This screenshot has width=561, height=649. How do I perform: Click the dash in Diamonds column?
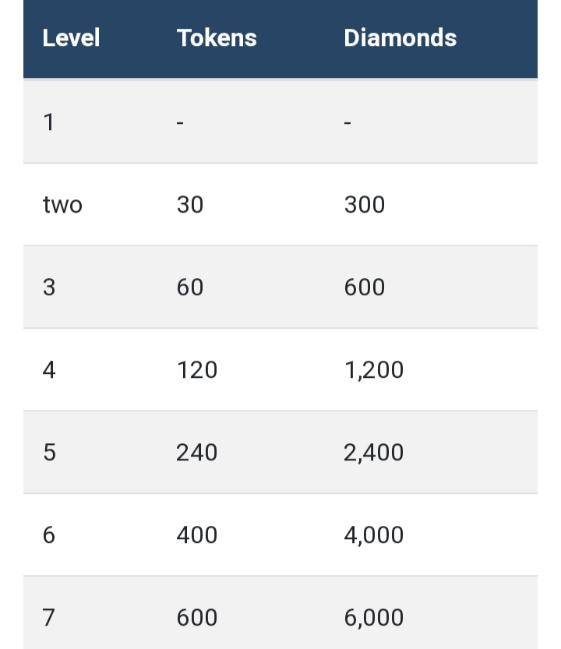348,122
